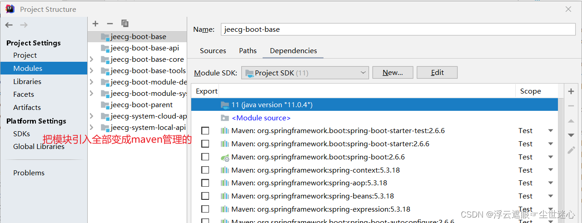
Task: Move dependency up arrow
Action: [572, 121]
